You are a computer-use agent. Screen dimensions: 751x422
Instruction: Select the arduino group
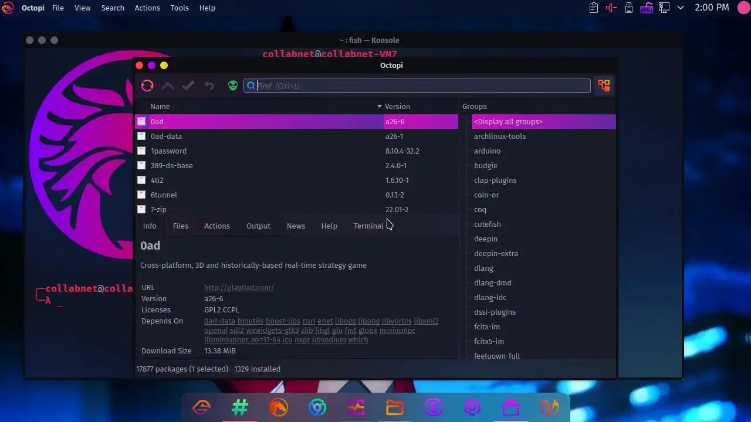[487, 151]
